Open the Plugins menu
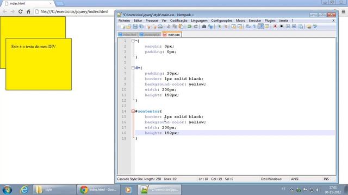Screen dimensions: 348x195 (270, 21)
